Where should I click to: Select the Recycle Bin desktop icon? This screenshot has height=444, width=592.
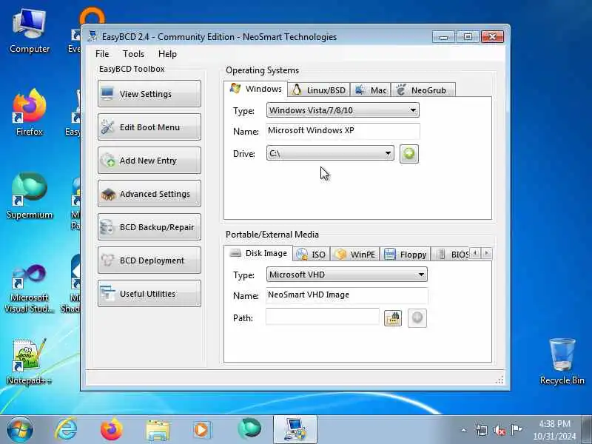562,362
